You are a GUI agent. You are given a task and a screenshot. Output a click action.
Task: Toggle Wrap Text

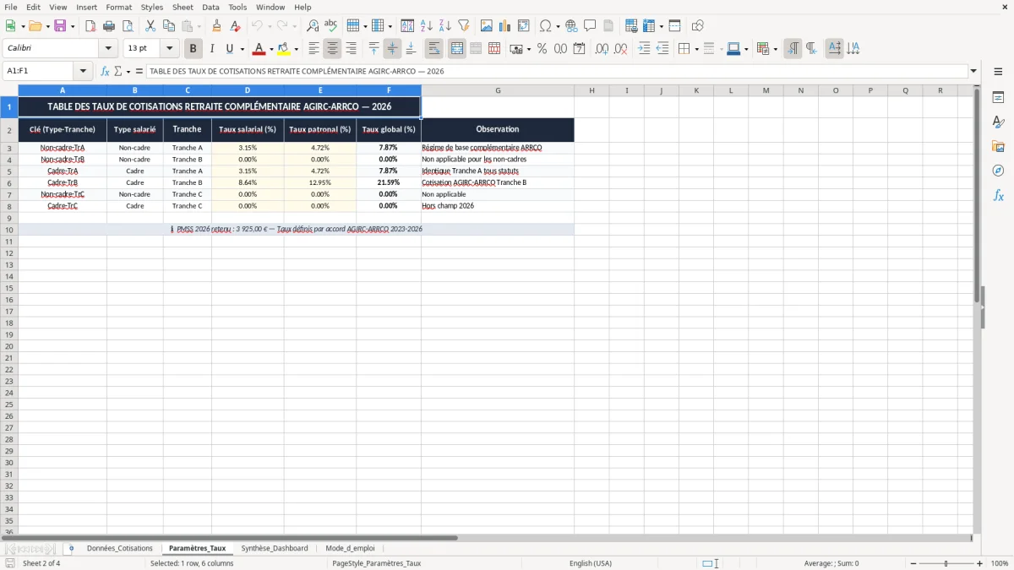434,49
